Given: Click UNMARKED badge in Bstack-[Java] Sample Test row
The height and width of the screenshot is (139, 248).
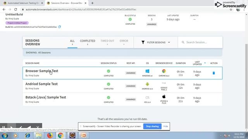Looking at the screenshot, I should (131, 100).
